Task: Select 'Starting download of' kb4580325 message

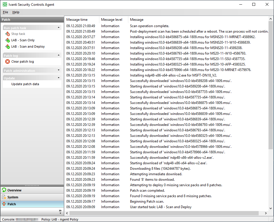Action: coord(178,141)
